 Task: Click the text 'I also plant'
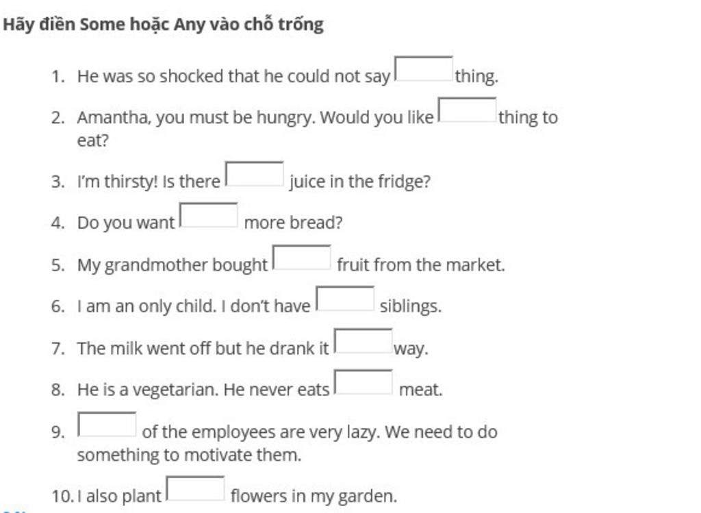[x=119, y=497]
